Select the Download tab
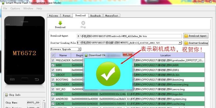 pos(80,15)
